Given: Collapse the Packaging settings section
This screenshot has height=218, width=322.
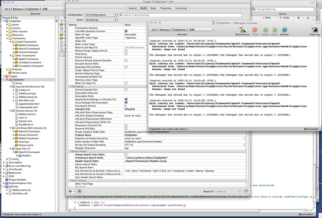Looking at the screenshot, I should coord(71,86).
